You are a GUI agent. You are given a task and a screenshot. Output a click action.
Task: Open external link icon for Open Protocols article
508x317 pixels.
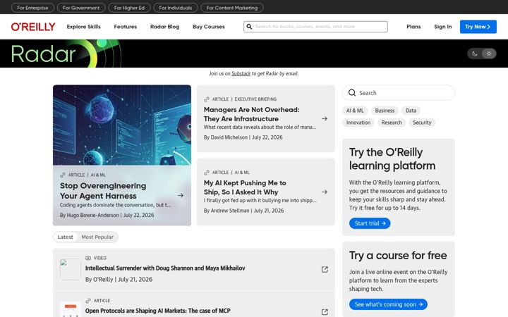click(x=325, y=312)
